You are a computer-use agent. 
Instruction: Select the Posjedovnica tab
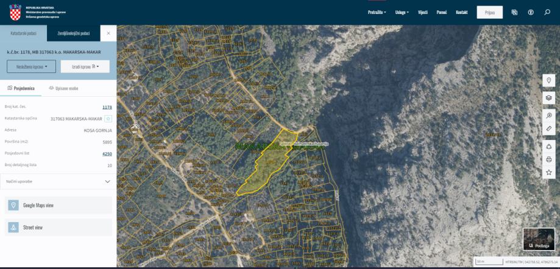[21, 88]
